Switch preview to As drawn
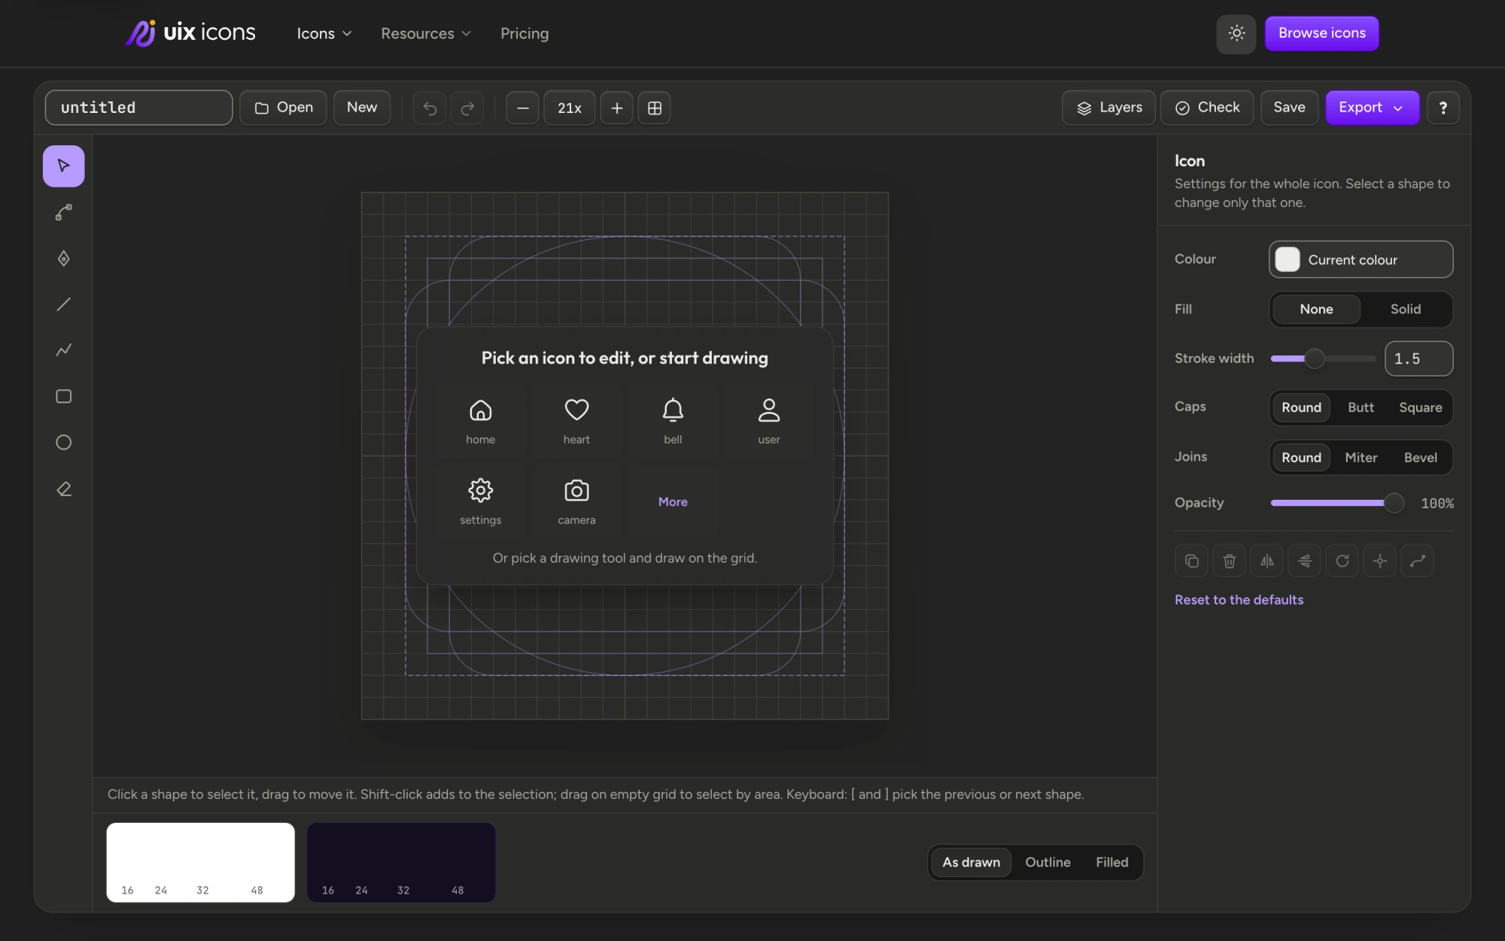Viewport: 1505px width, 941px height. pos(971,863)
